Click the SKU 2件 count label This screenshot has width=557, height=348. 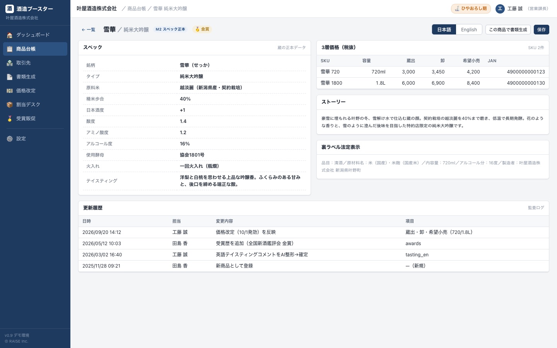[x=536, y=48]
